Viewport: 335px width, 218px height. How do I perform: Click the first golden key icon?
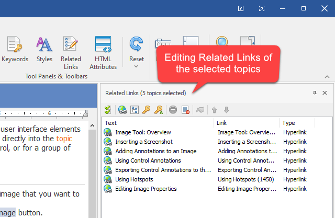pos(147,110)
